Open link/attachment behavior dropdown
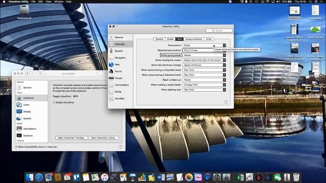The height and width of the screenshot is (183, 326). point(204,75)
